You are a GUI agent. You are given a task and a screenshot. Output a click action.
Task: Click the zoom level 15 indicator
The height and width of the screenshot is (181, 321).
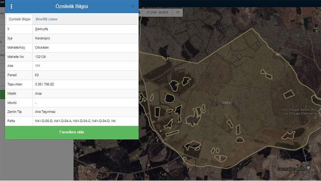click(178, 13)
